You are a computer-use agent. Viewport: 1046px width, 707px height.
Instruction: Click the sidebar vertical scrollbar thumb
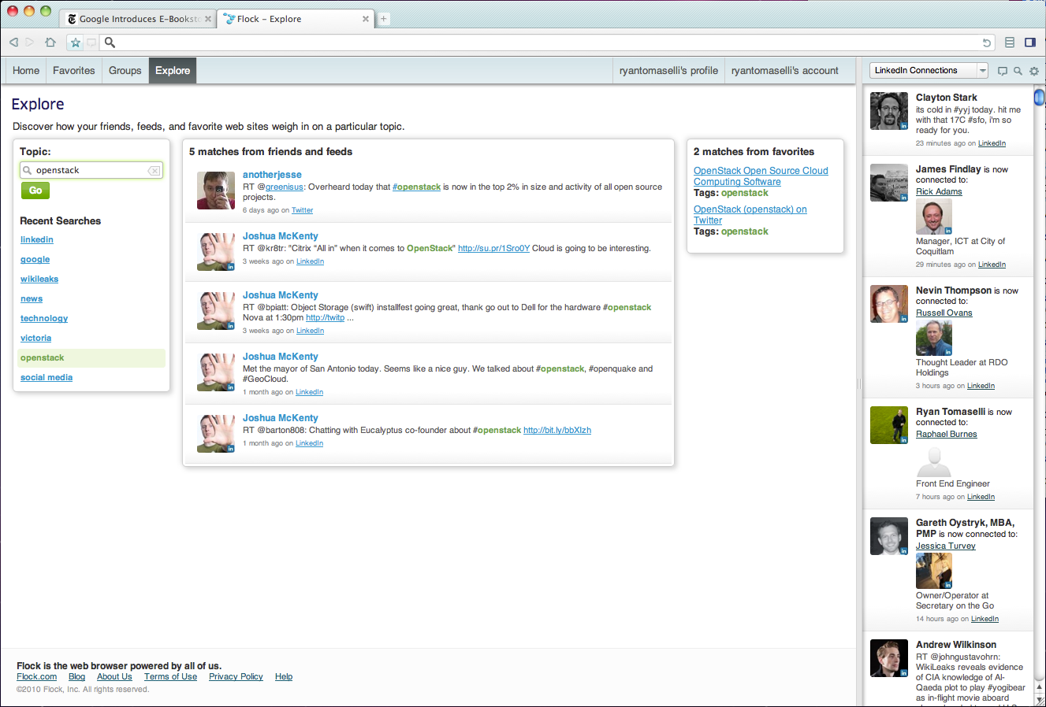pos(1039,98)
